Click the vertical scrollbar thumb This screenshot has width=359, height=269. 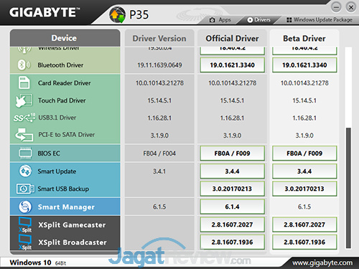pos(348,188)
